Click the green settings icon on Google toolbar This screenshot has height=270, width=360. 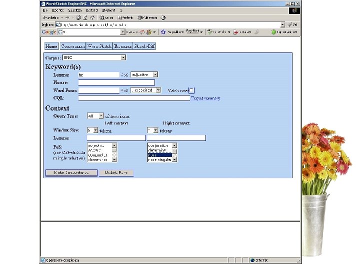(273, 32)
